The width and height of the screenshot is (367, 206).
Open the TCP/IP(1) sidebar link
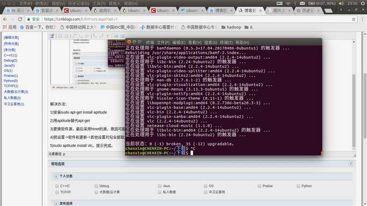(x=11, y=86)
